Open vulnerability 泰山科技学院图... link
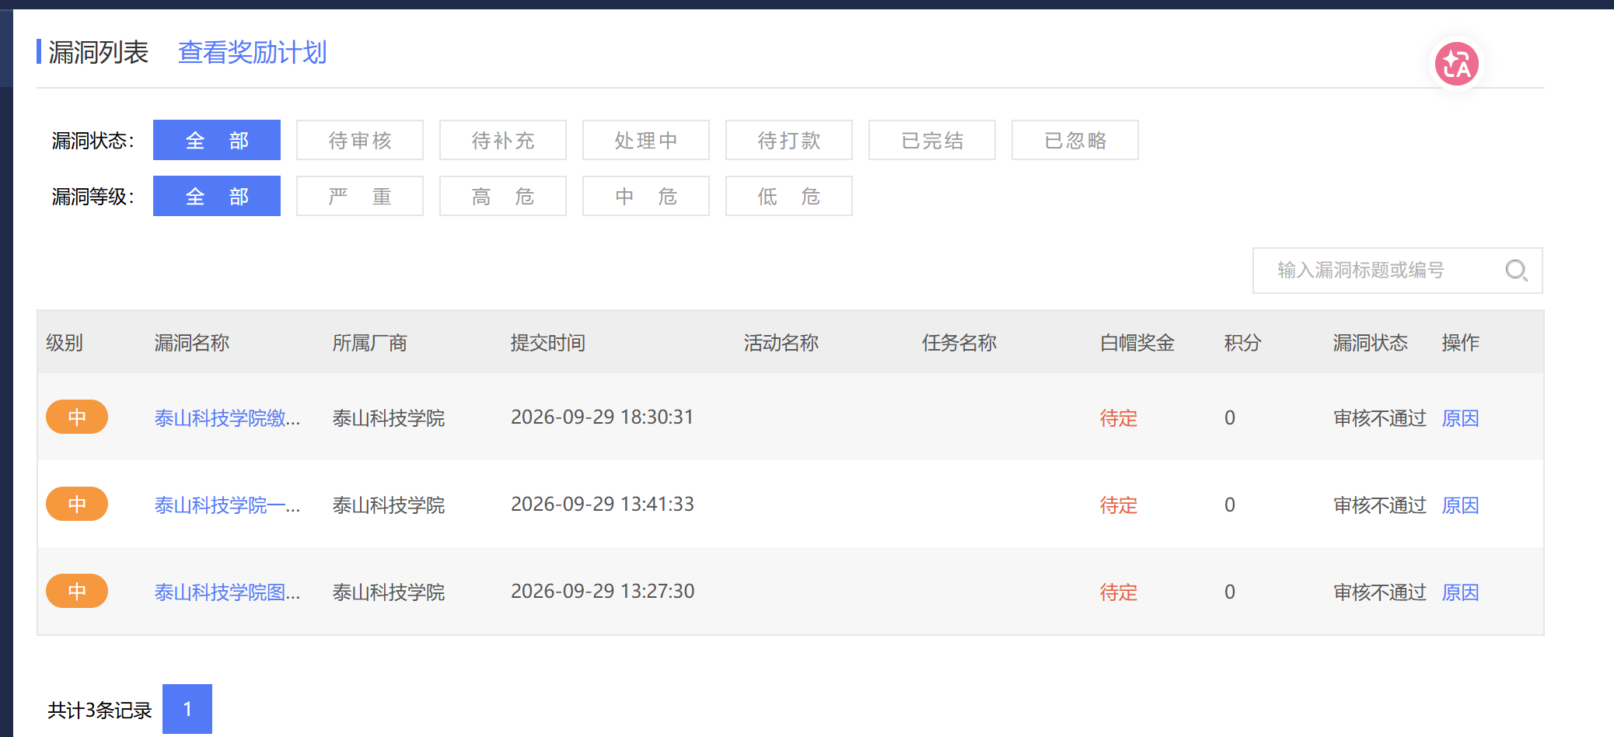This screenshot has height=737, width=1614. [x=227, y=592]
